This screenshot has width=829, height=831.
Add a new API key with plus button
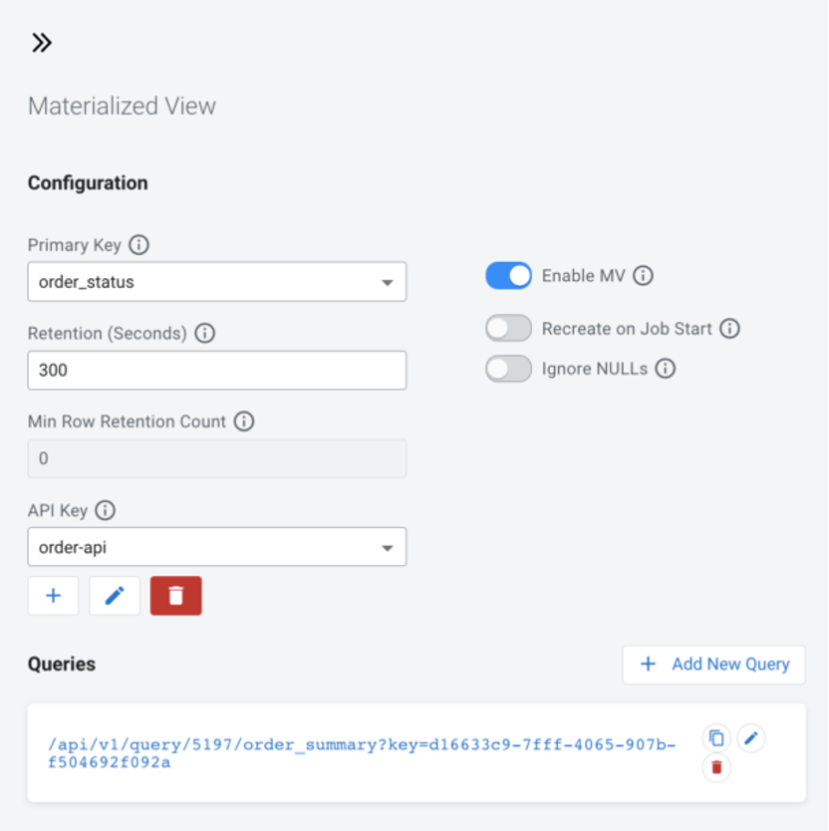53,596
